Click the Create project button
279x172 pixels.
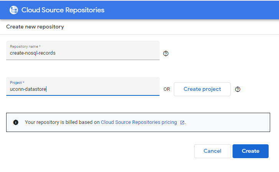(x=202, y=89)
